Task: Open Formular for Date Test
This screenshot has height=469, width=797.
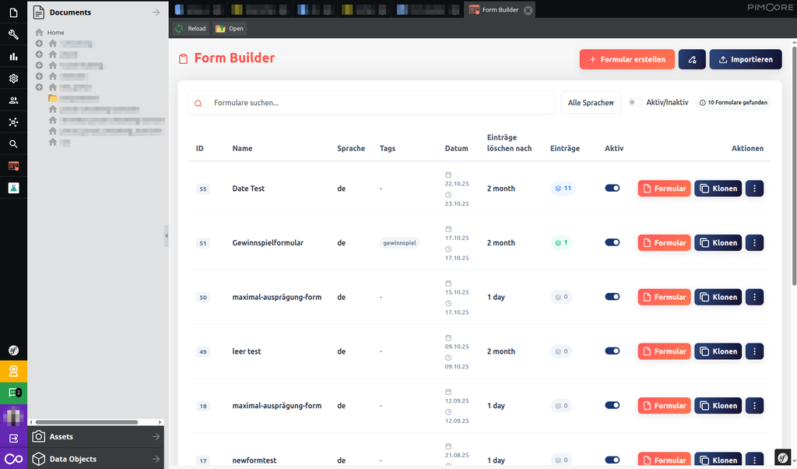Action: coord(664,189)
